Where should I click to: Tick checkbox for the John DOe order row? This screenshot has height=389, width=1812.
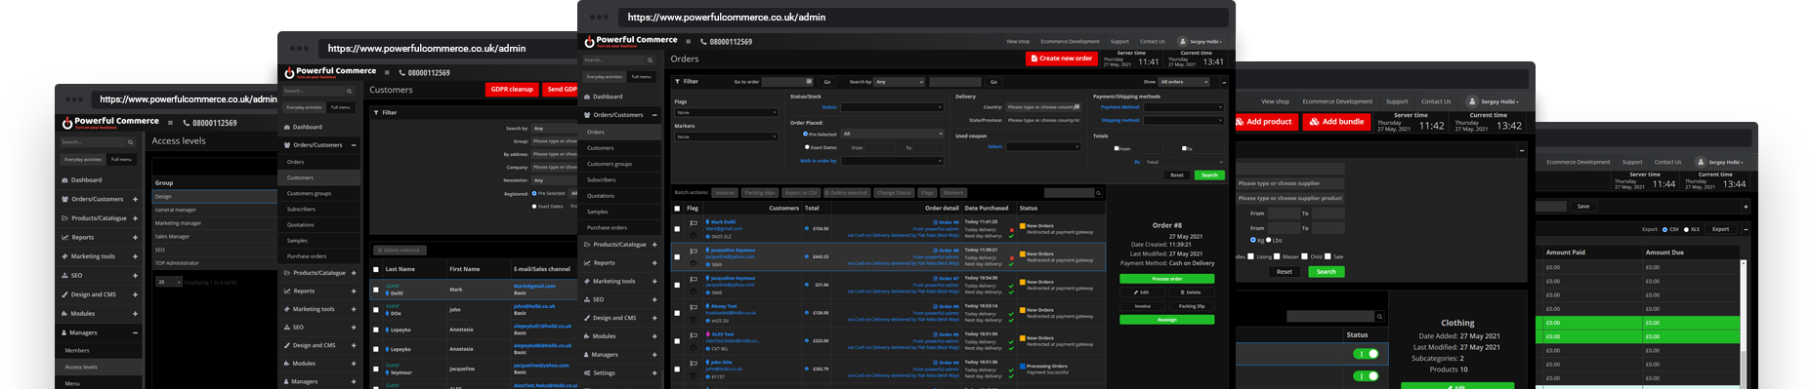click(677, 369)
